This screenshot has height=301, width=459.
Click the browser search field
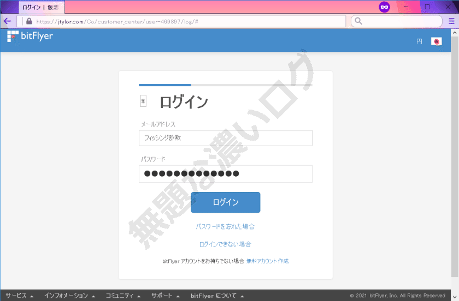point(396,21)
